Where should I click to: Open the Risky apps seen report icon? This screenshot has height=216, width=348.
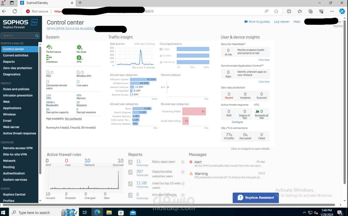(130, 162)
